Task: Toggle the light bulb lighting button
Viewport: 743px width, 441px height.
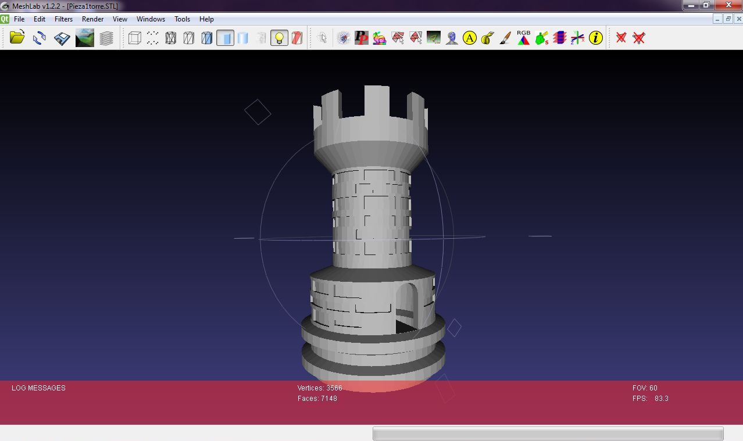Action: (279, 38)
